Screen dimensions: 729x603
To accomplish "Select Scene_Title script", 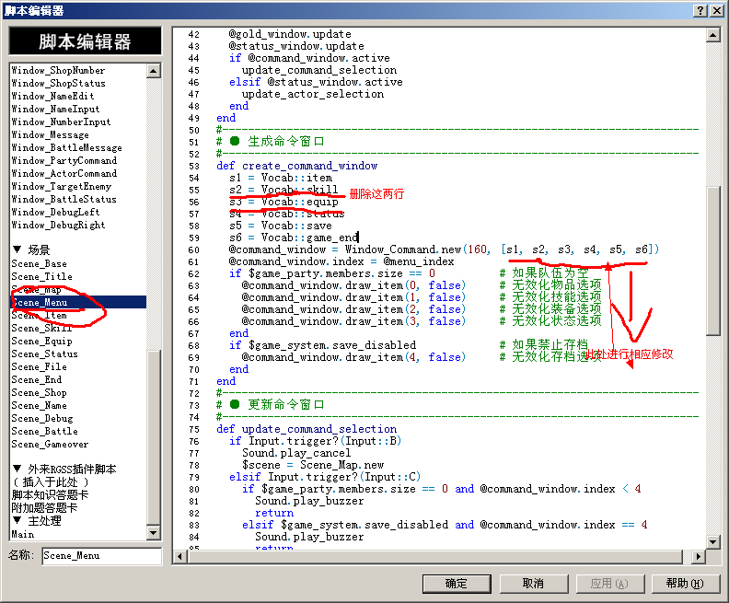I will click(41, 276).
